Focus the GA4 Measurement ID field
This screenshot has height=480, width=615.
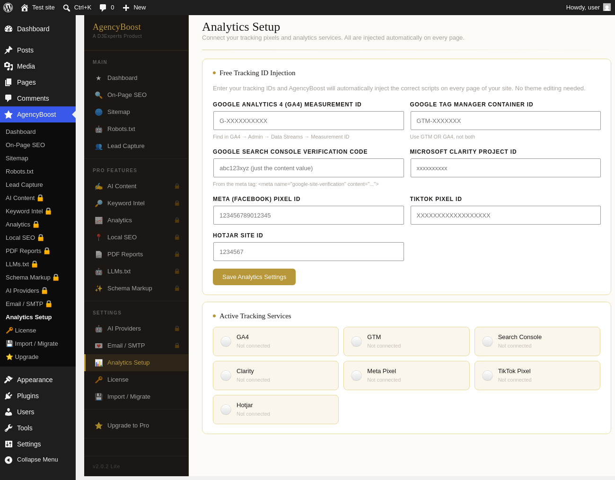pos(308,121)
